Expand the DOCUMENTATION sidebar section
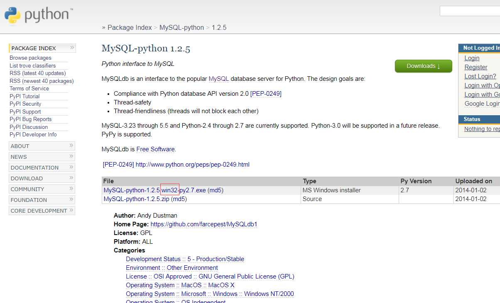This screenshot has height=303, width=500. [42, 167]
